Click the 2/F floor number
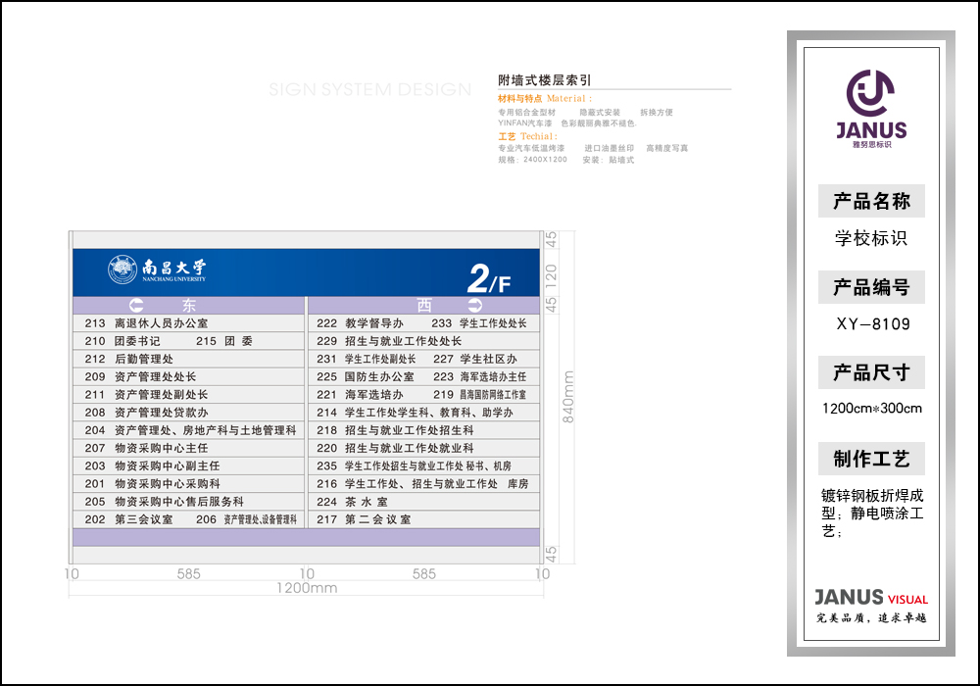The height and width of the screenshot is (686, 980). (488, 279)
